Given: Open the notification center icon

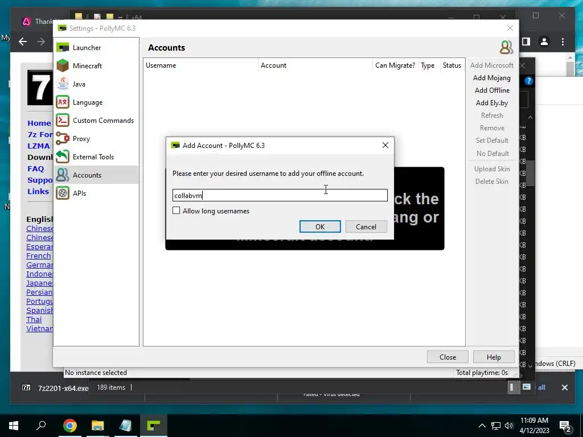Looking at the screenshot, I should coord(565,426).
